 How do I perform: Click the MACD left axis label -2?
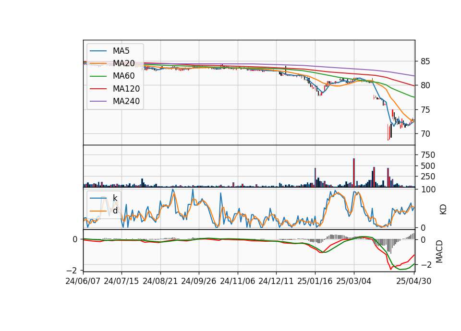pyautogui.click(x=72, y=270)
